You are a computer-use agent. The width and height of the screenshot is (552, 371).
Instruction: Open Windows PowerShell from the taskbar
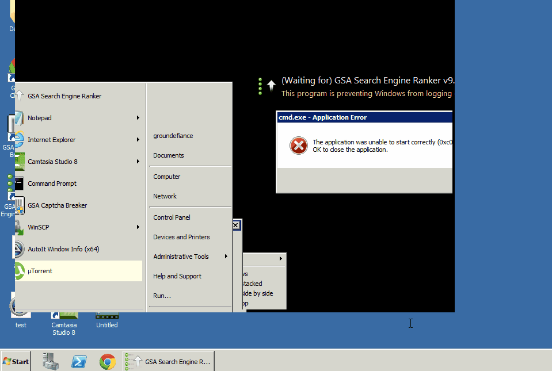coord(79,361)
